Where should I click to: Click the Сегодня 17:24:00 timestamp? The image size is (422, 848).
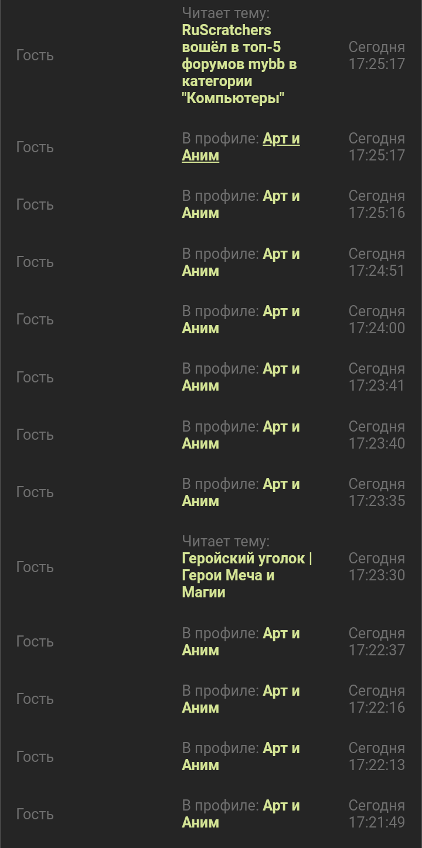point(376,319)
